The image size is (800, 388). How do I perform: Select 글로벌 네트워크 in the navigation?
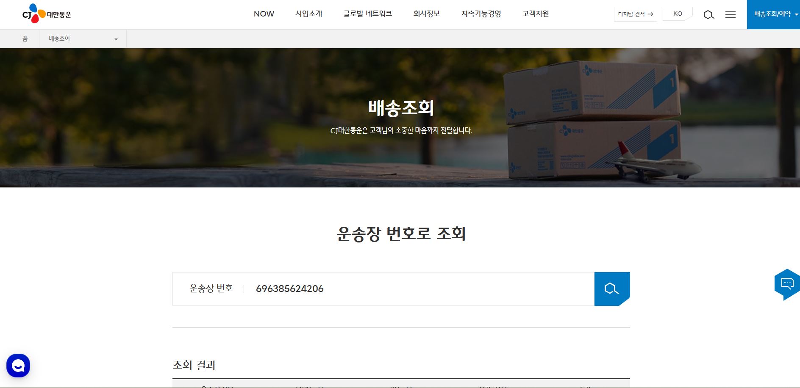click(x=367, y=14)
